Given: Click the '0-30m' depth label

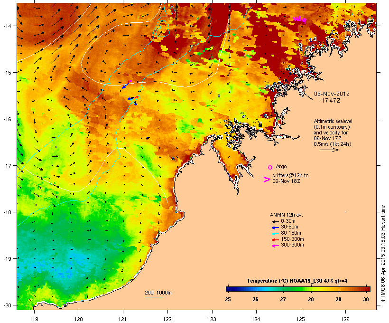Looking at the screenshot, I should click(288, 221).
